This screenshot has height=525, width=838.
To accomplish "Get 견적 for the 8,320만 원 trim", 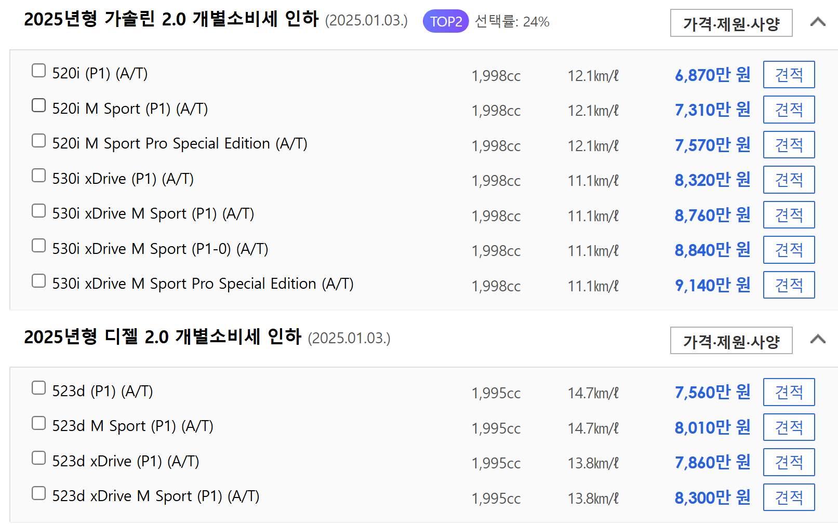I will coord(789,180).
